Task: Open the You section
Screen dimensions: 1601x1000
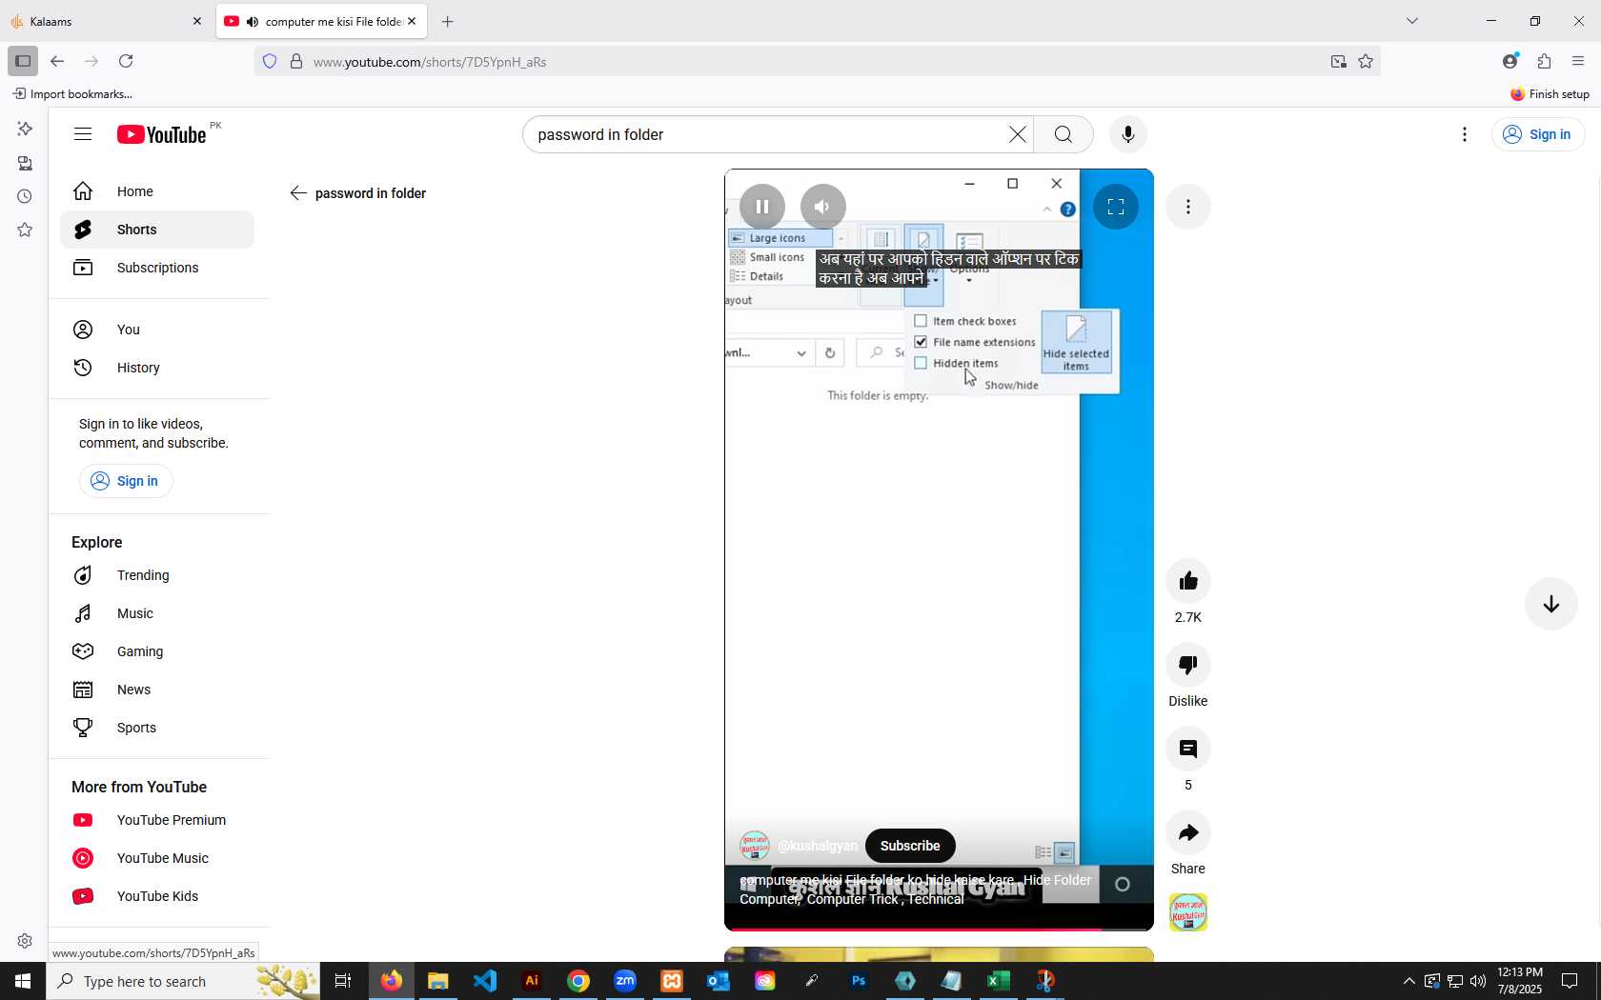Action: [x=157, y=330]
